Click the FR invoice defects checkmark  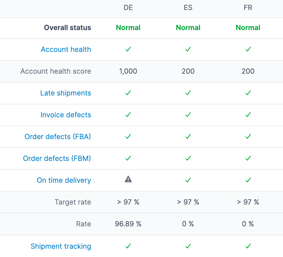(x=248, y=115)
